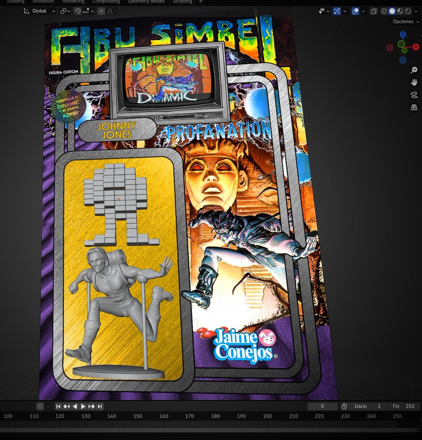422x440 pixels.
Task: Click the zoom magnifier viewport icon
Action: point(414,70)
